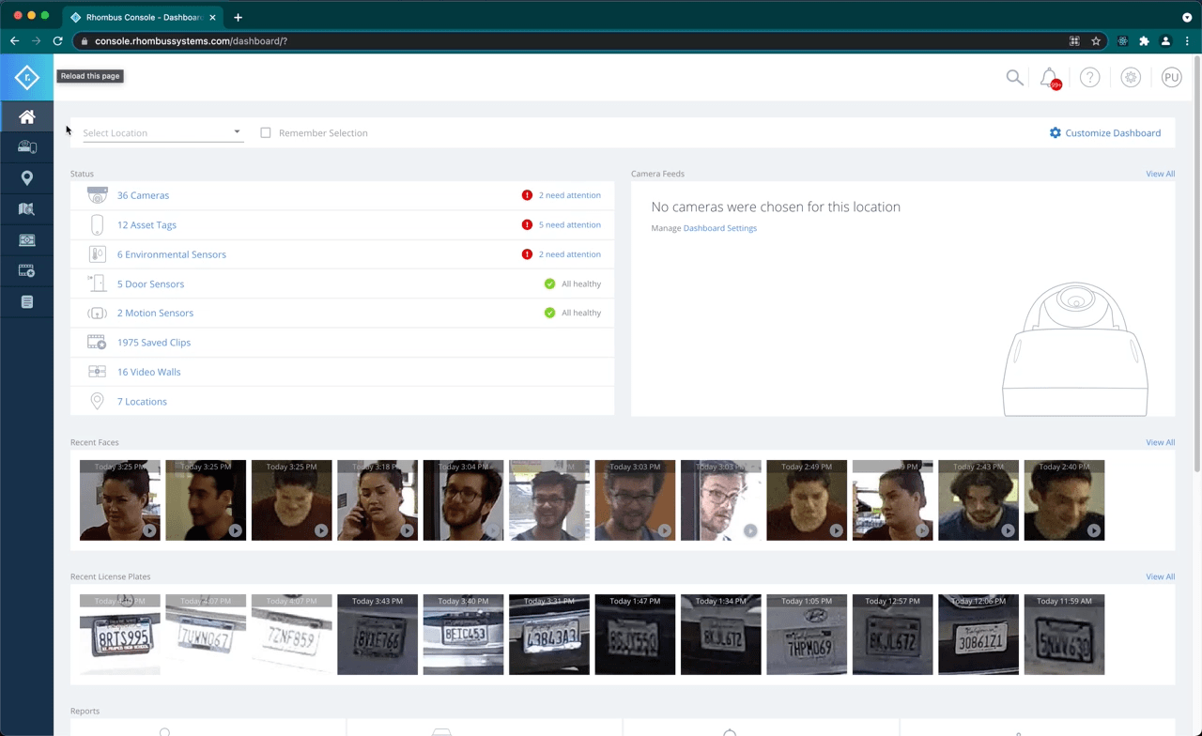Click Customize Dashboard
This screenshot has width=1202, height=736.
(1105, 132)
